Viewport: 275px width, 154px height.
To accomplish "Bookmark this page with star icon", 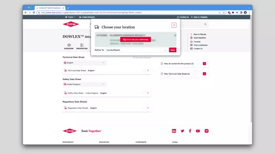I will (x=224, y=13).
